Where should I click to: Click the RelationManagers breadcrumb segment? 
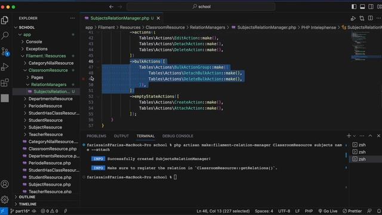[x=207, y=27]
